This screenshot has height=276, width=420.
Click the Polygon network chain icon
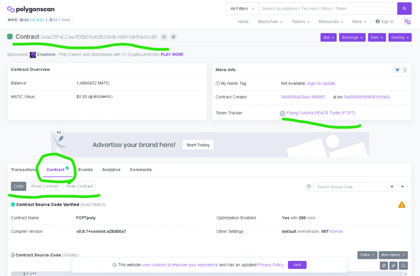(407, 22)
